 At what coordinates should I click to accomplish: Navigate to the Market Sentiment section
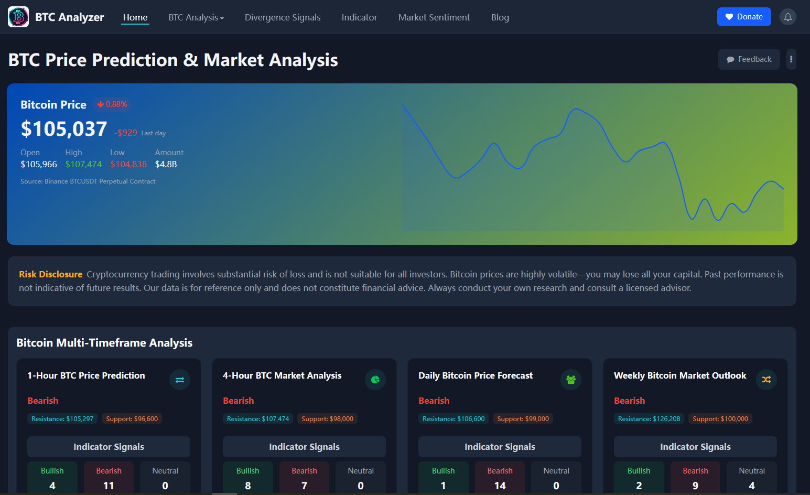pyautogui.click(x=434, y=17)
